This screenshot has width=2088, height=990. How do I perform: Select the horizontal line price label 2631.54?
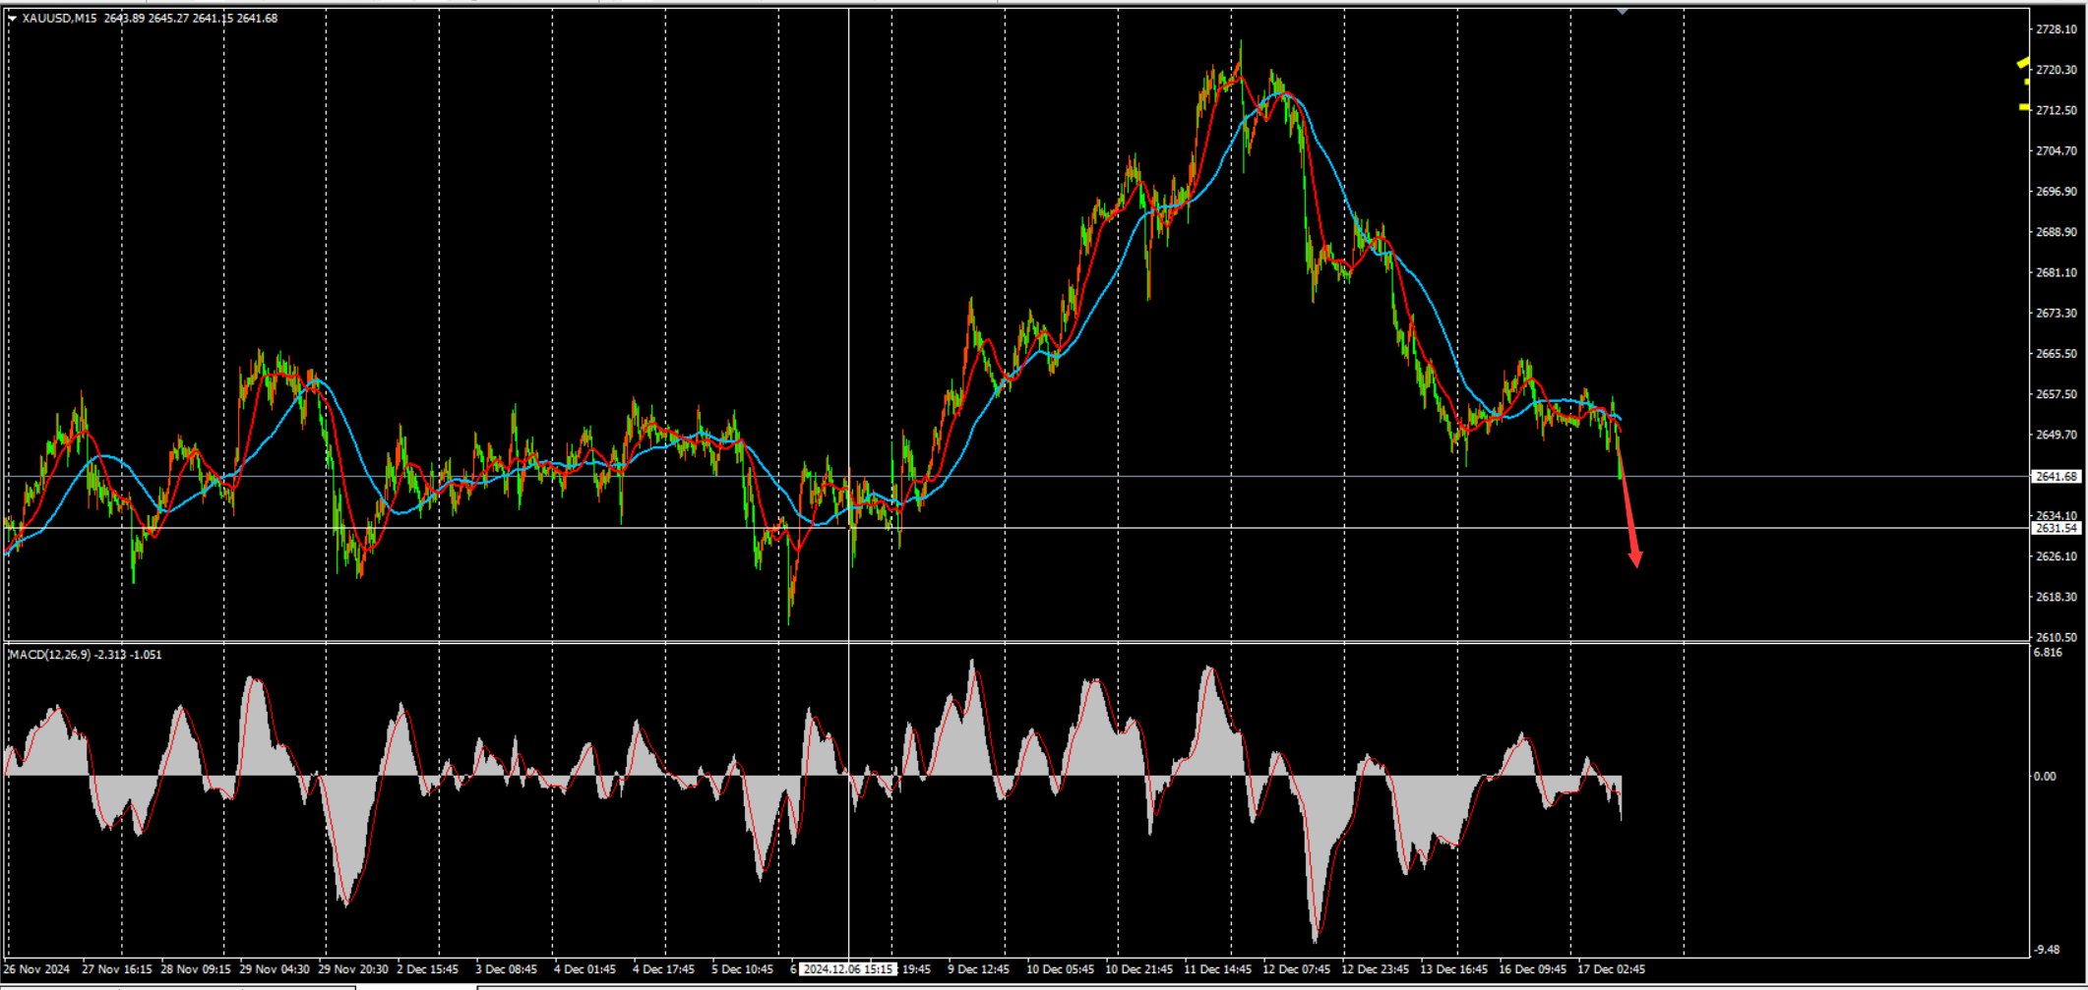point(2056,529)
